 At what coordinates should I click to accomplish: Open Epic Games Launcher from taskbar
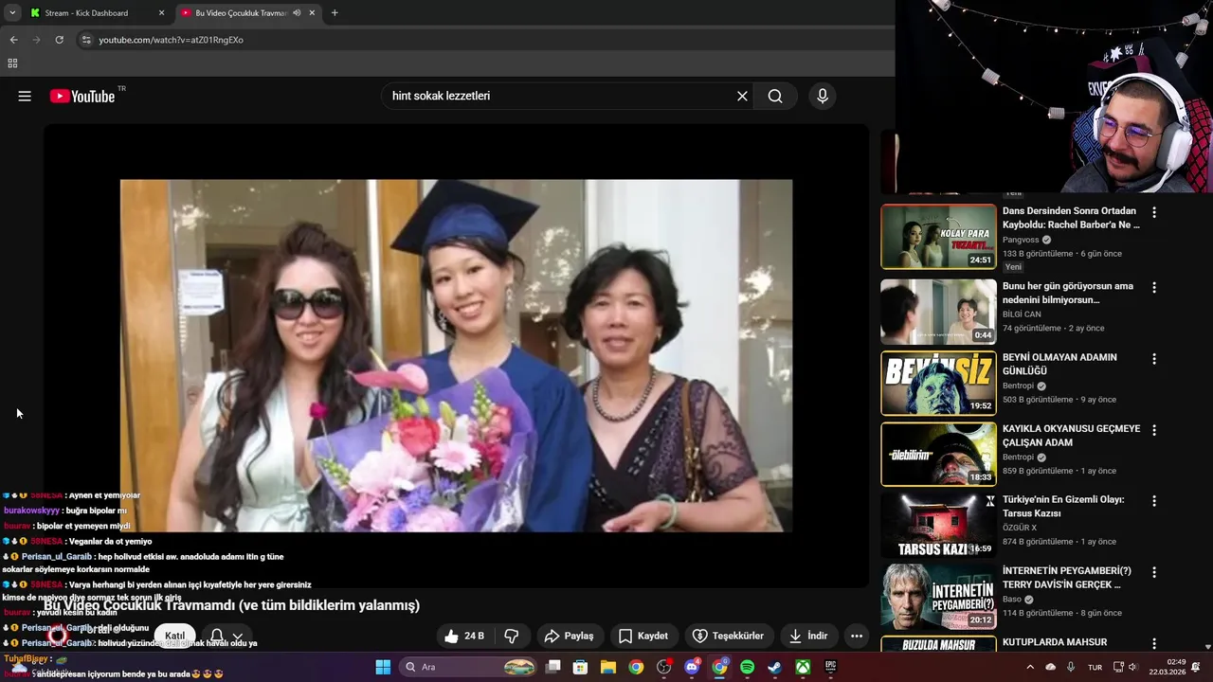coord(830,668)
